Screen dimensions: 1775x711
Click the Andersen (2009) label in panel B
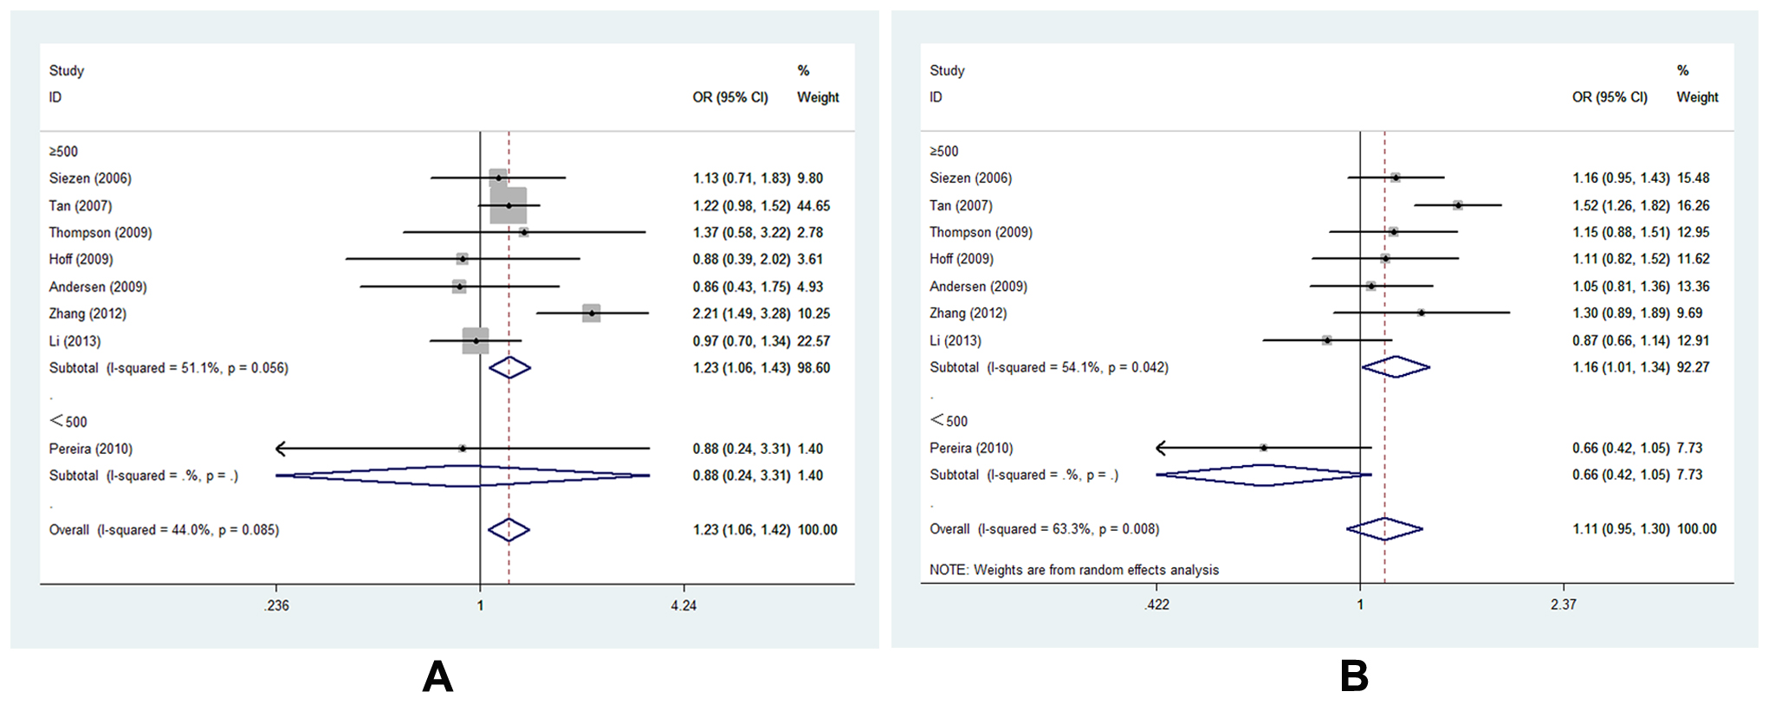[978, 286]
